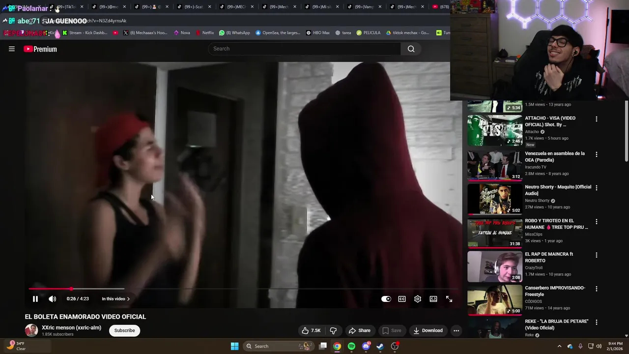The image size is (629, 354).
Task: Open options for ATTACHO - VISA video
Action: (x=597, y=119)
